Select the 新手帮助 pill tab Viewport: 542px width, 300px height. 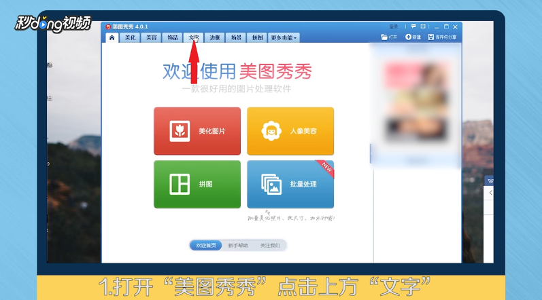coord(238,246)
